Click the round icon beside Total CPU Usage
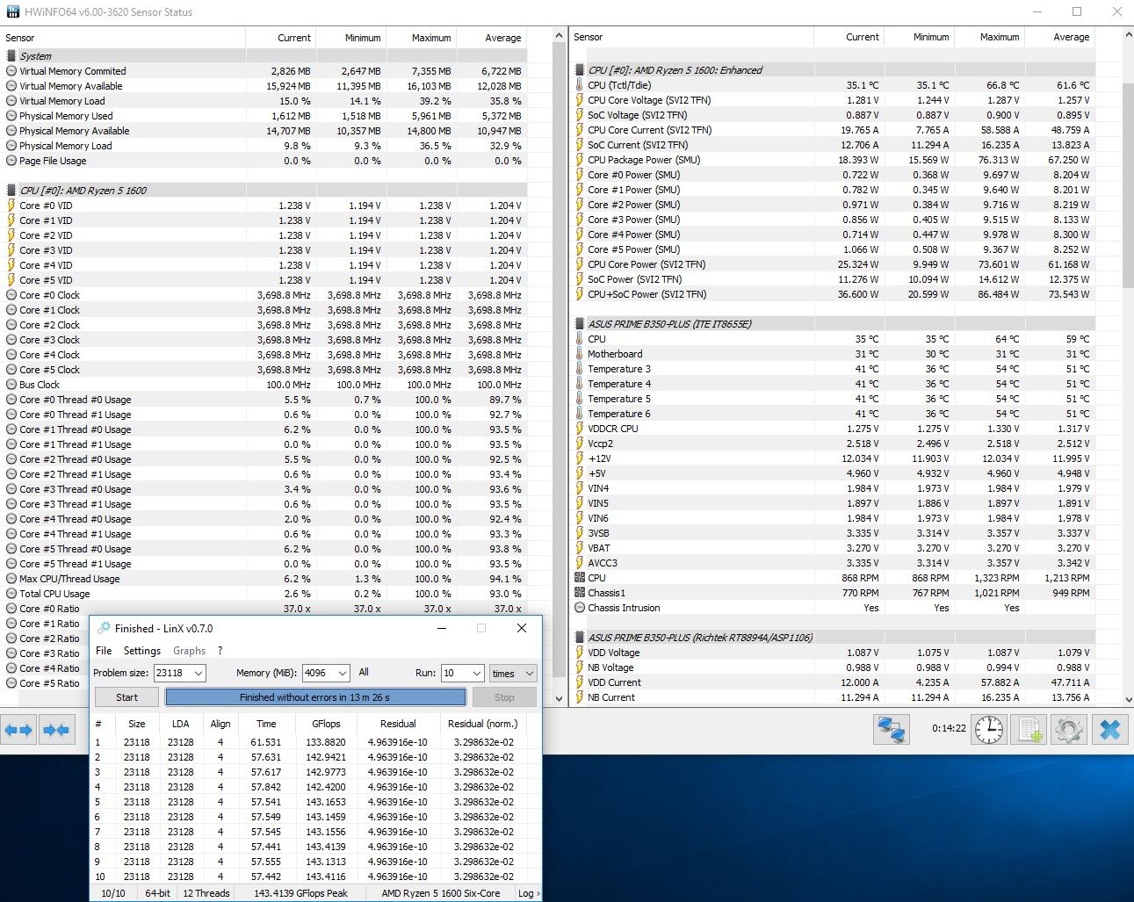The height and width of the screenshot is (902, 1134). click(x=11, y=594)
